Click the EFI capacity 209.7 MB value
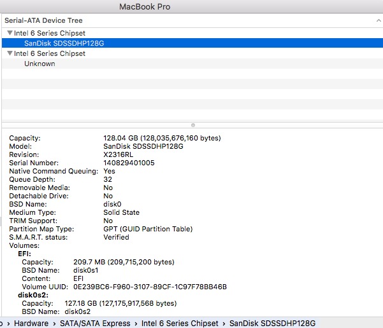Viewport: 383px width, 328px height. 124,262
